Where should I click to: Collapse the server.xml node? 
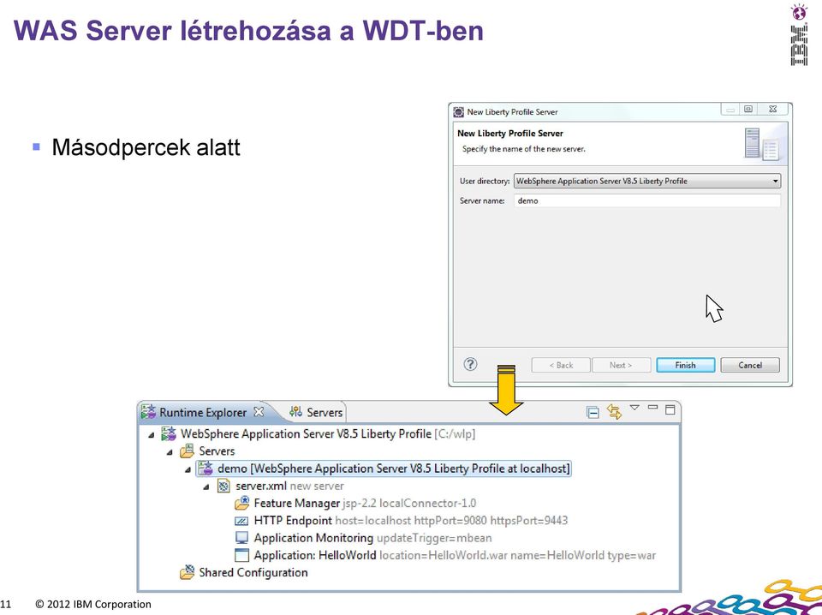pyautogui.click(x=206, y=487)
